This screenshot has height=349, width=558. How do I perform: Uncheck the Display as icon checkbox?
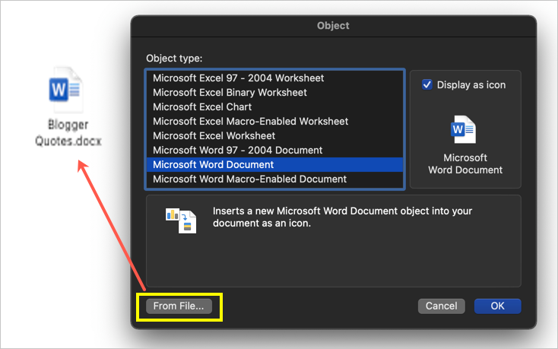(x=427, y=85)
